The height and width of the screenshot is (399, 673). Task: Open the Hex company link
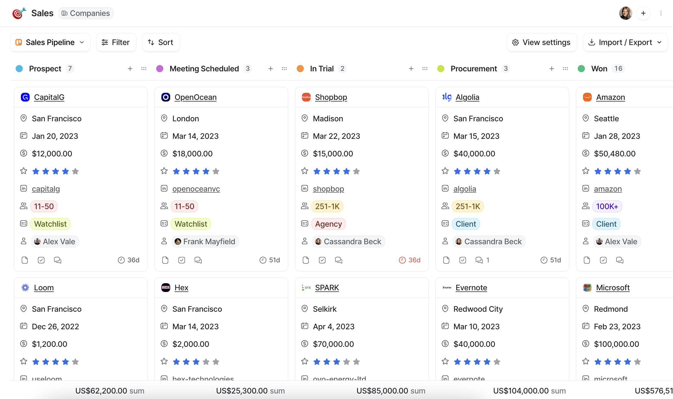pos(181,288)
